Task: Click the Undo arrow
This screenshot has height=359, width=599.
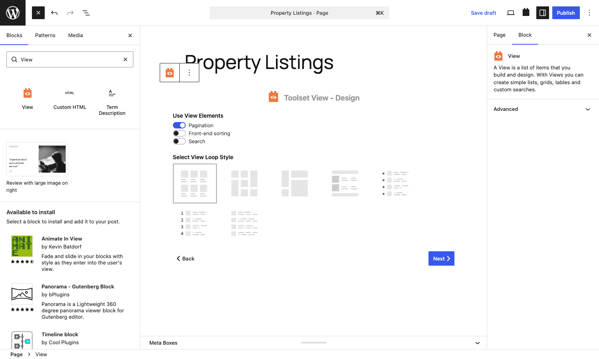Action: pyautogui.click(x=54, y=13)
